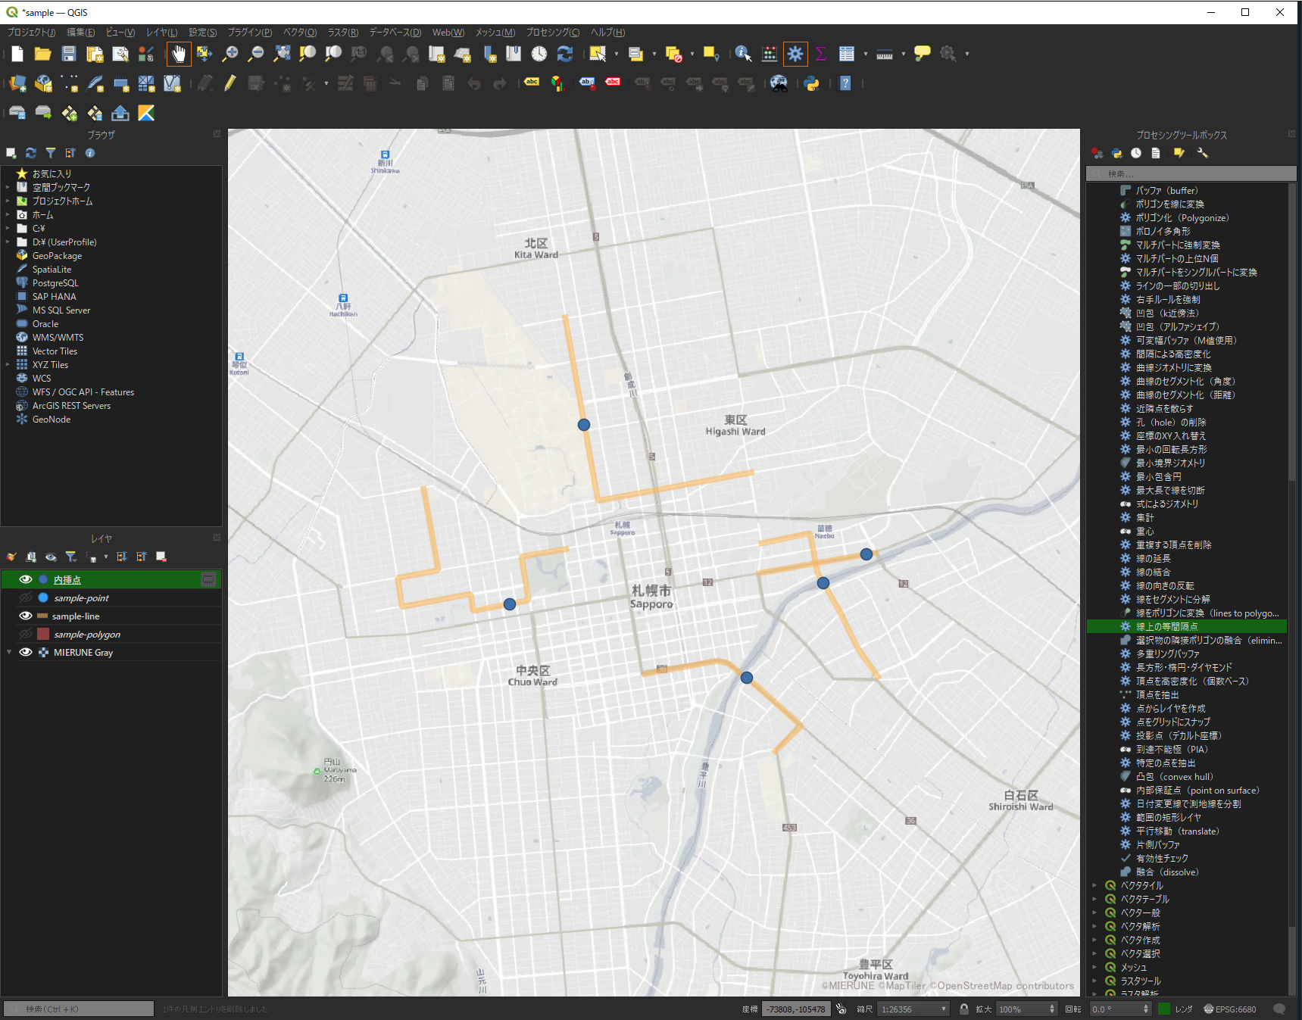The width and height of the screenshot is (1302, 1020).
Task: Click the EPSG:6680 CRS button
Action: (1230, 1009)
